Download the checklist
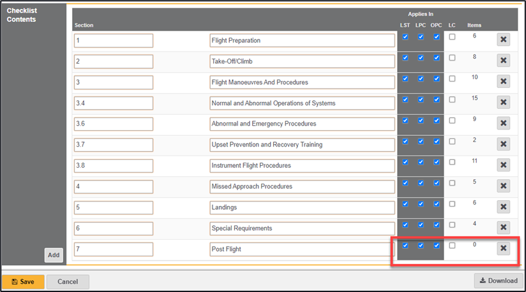Viewport: 526px width, 292px height. pyautogui.click(x=499, y=281)
